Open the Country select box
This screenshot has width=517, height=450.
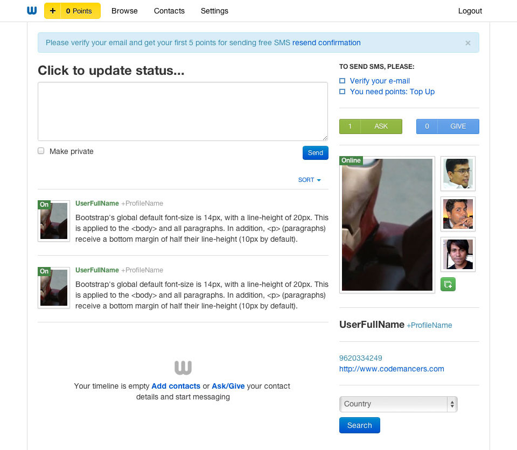click(399, 404)
